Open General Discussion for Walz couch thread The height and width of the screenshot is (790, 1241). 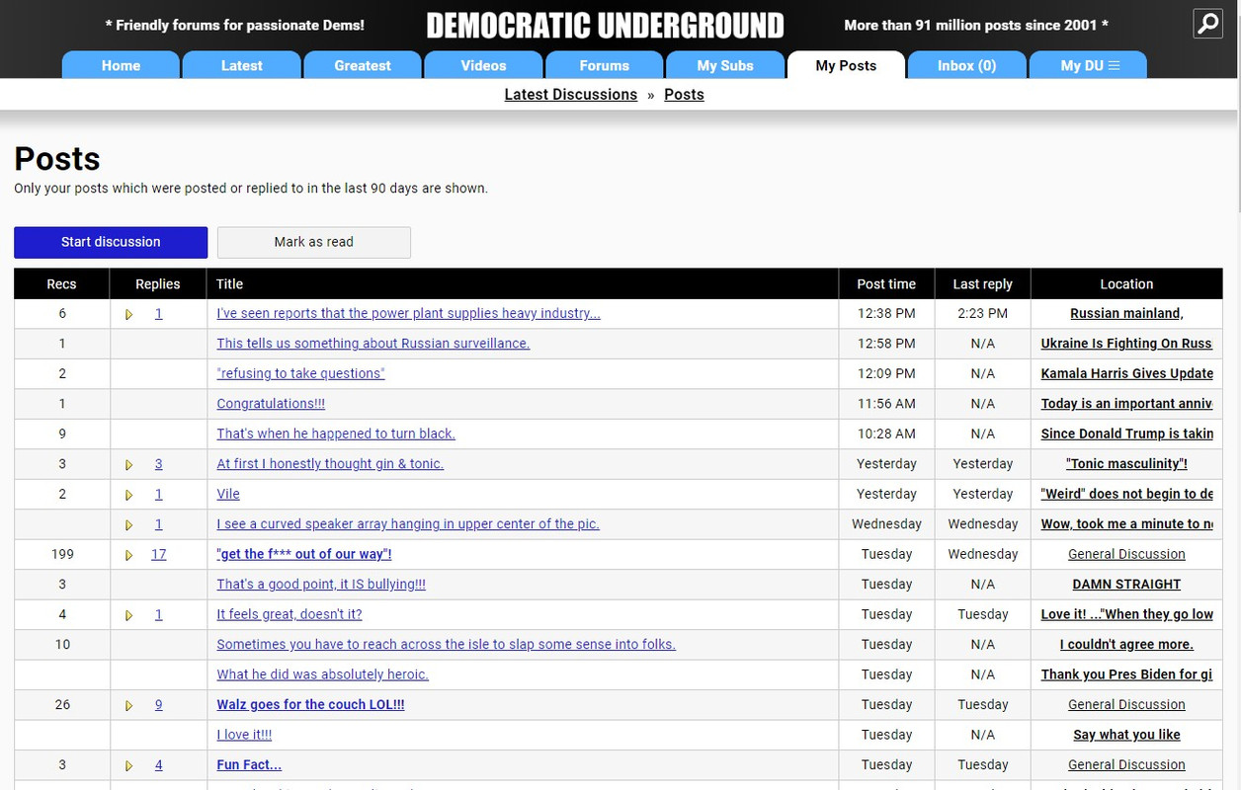tap(1126, 705)
